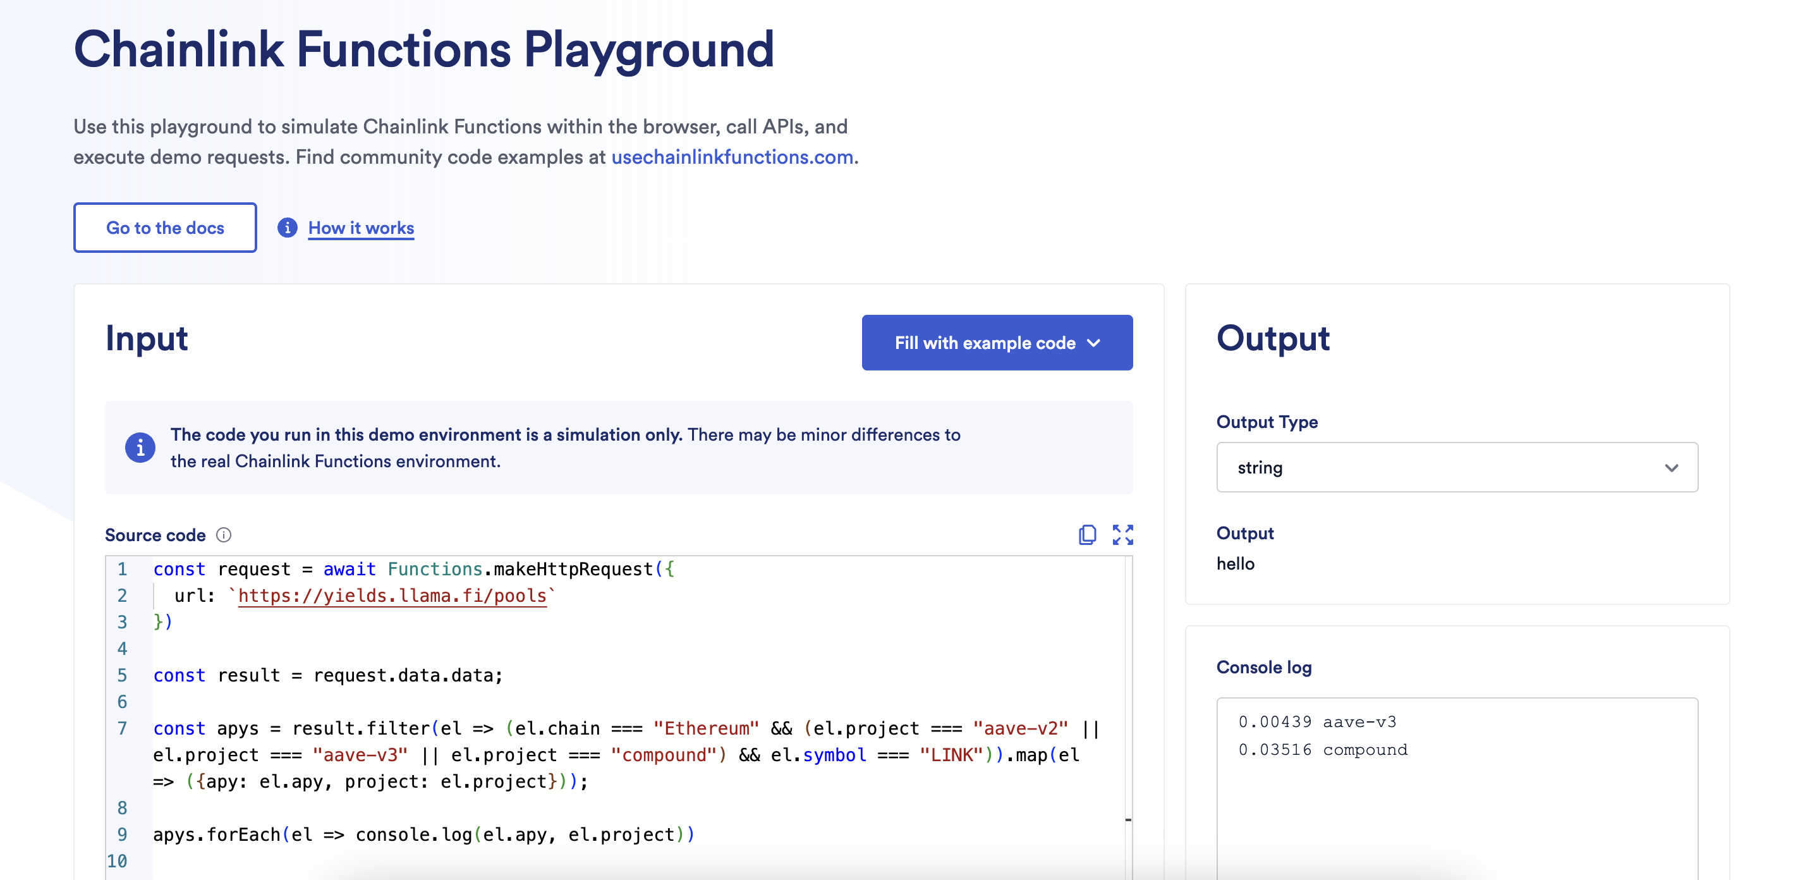Click the Output Type dropdown chevron arrow
This screenshot has height=880, width=1805.
1671,467
